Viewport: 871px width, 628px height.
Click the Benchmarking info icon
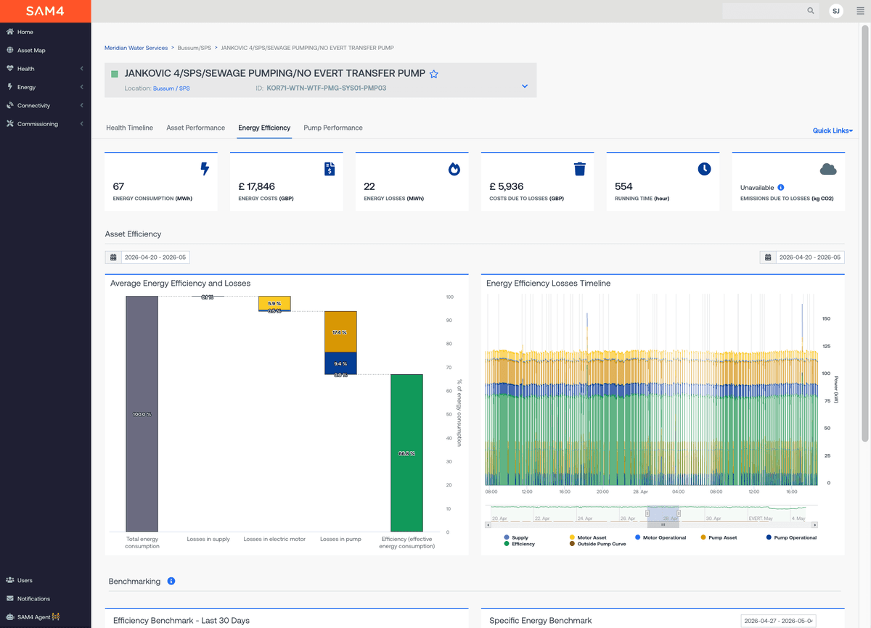pos(171,581)
